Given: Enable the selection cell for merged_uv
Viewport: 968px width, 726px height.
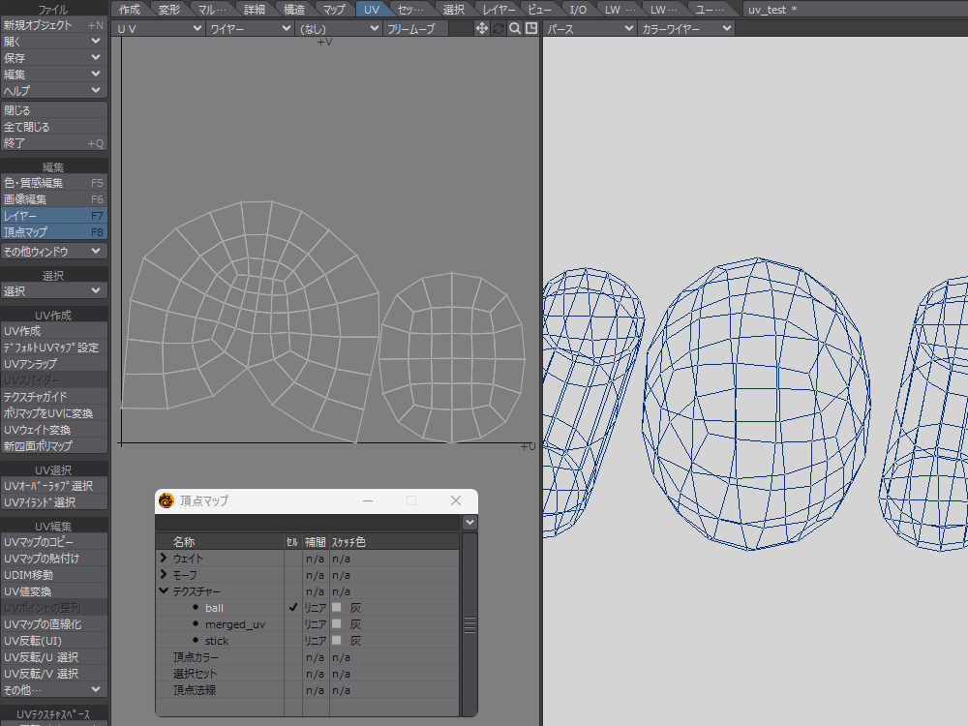Looking at the screenshot, I should point(292,624).
